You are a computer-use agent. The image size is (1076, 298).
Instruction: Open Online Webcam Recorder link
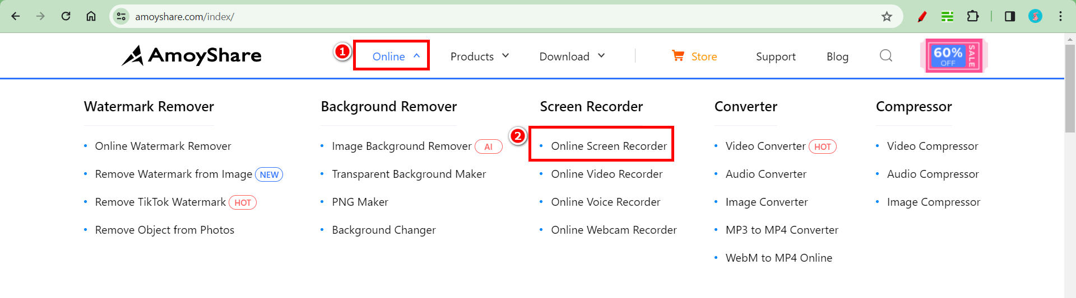[614, 230]
